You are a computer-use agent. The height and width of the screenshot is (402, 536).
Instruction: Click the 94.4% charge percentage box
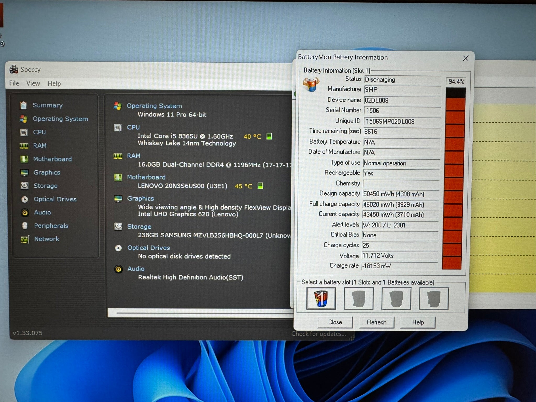456,82
